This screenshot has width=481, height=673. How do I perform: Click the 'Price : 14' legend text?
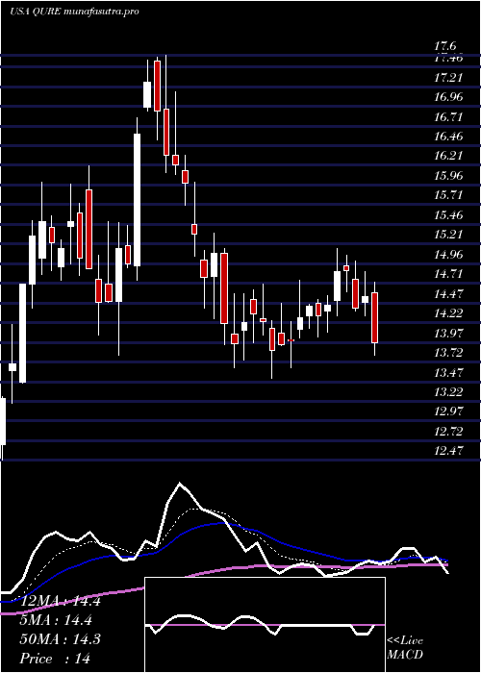point(55,658)
